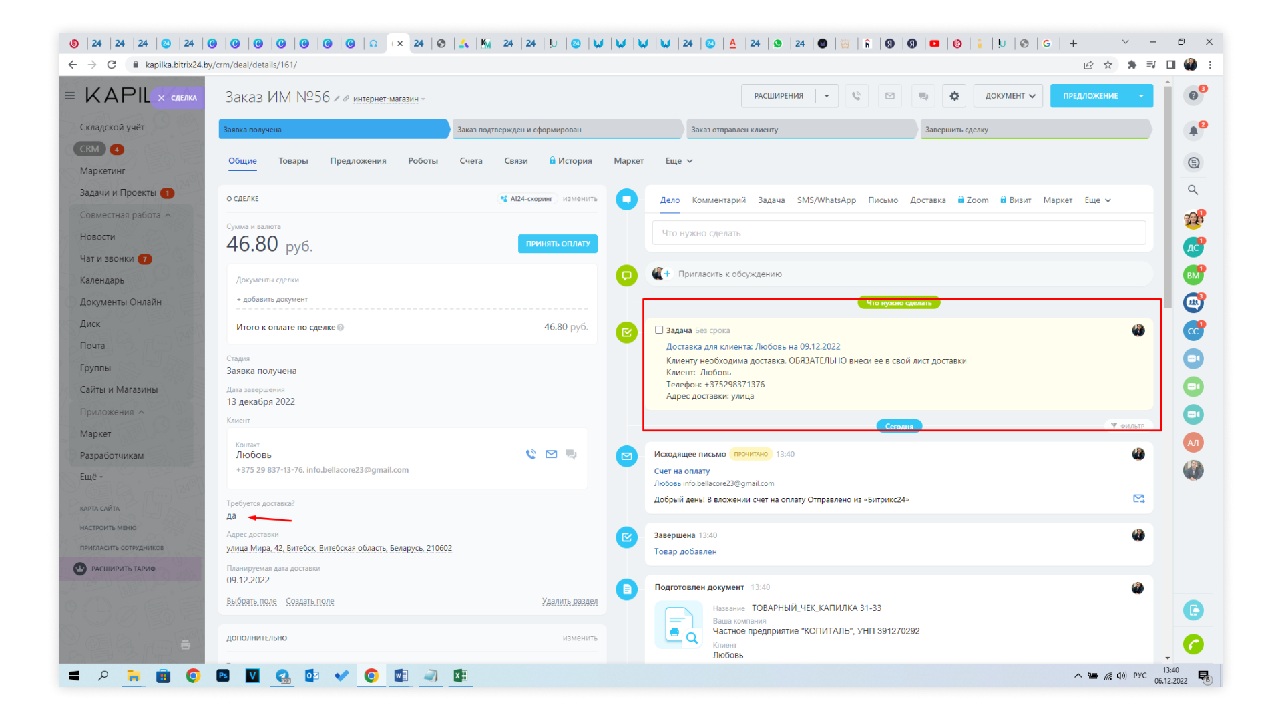Click the Что нужно сделать input field

pos(898,233)
